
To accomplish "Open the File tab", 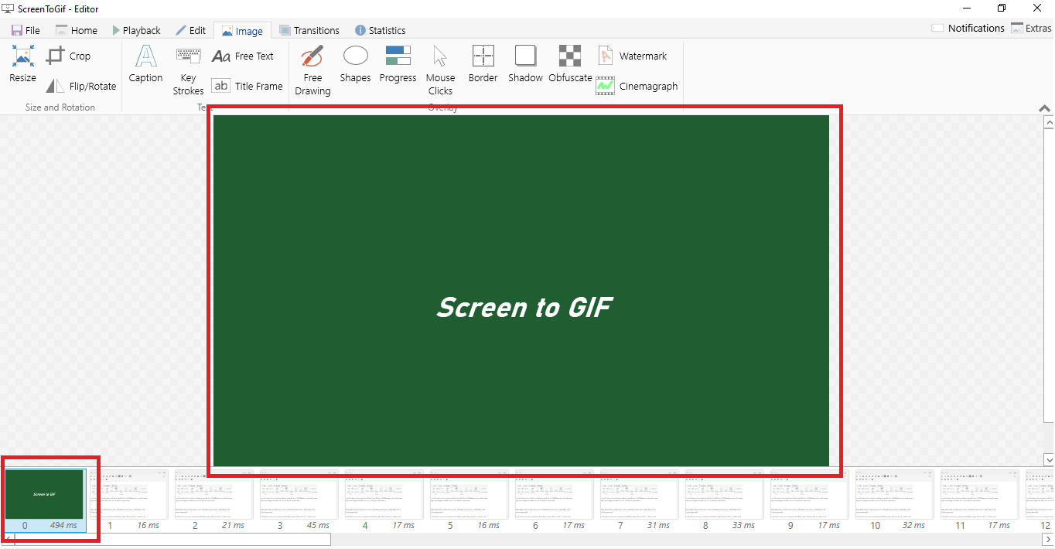I will [26, 30].
